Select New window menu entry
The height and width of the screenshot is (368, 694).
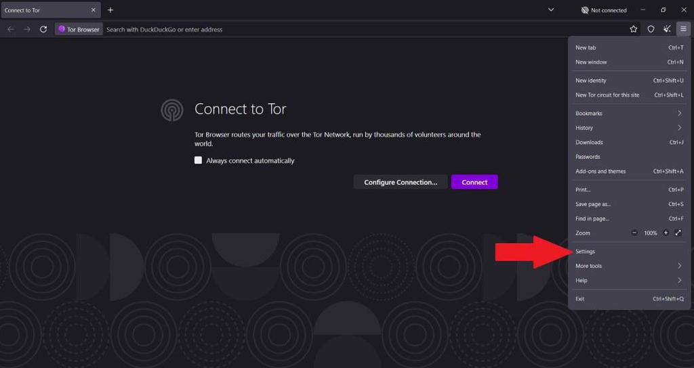pyautogui.click(x=629, y=62)
